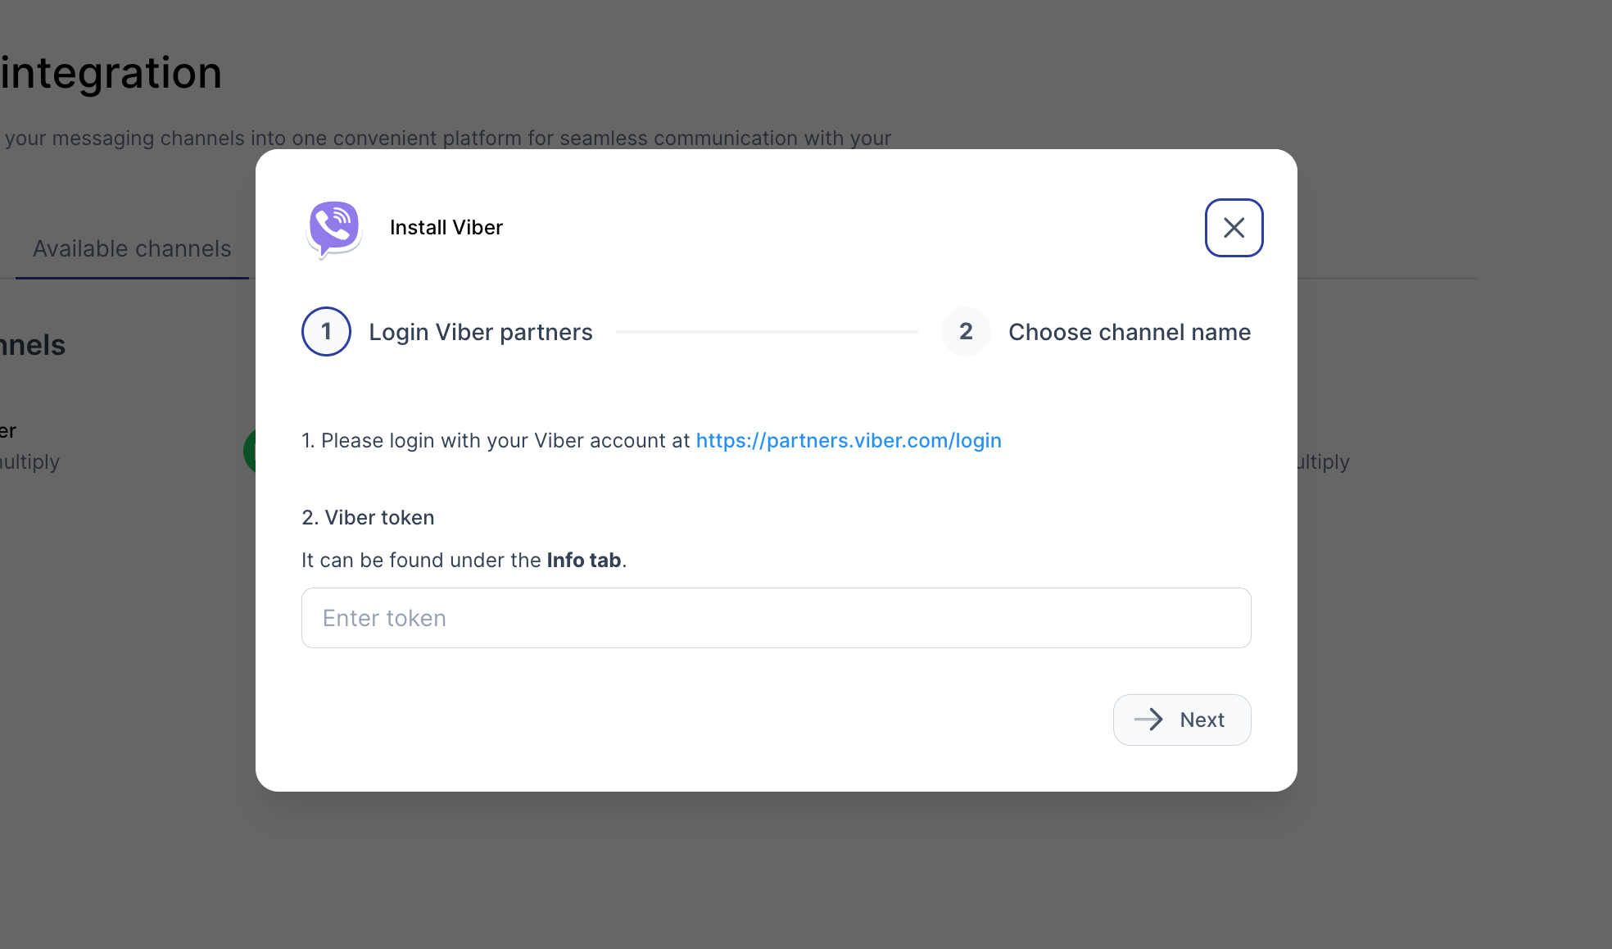Select the Login Viber partners step label

(480, 332)
